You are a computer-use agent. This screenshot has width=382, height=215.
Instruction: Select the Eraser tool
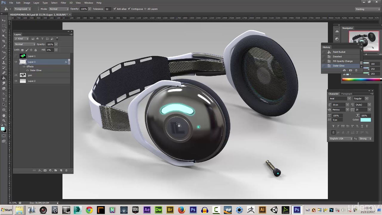(4, 73)
